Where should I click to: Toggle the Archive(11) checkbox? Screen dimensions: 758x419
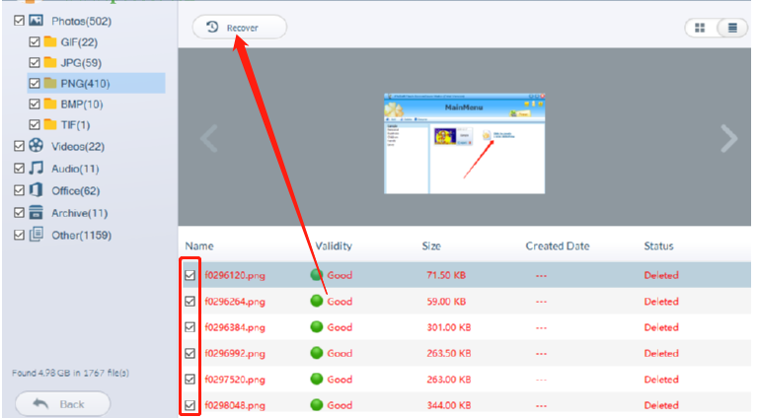click(x=19, y=213)
